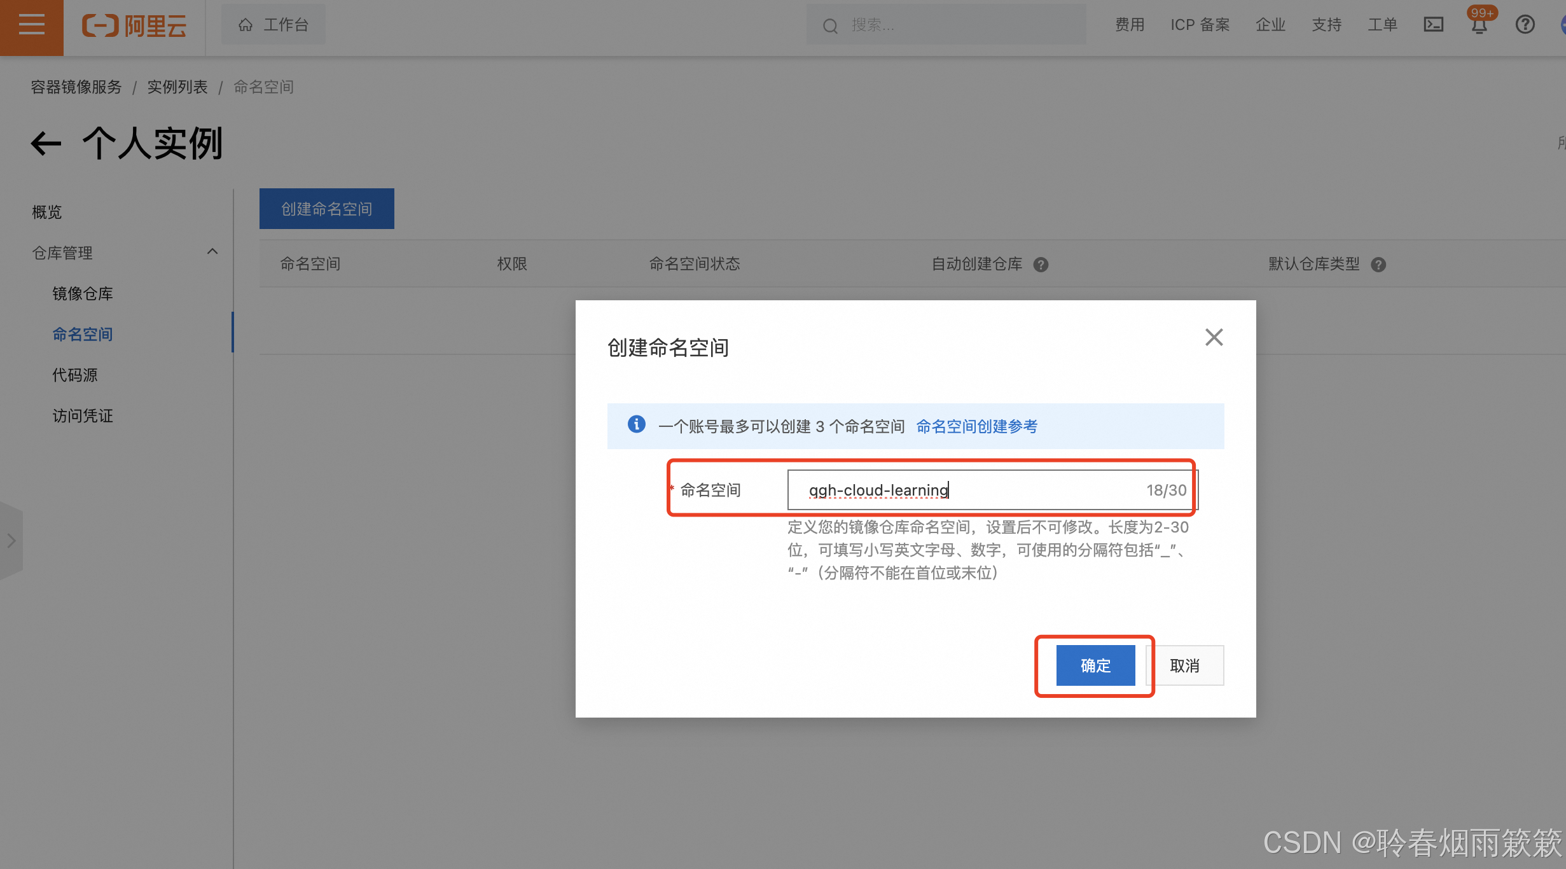
Task: Go to 实例列表 in the breadcrumb
Action: point(177,87)
